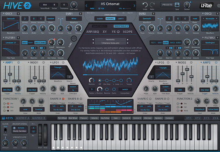
Task: Click the Key Follow source button
Action: [x=105, y=118]
